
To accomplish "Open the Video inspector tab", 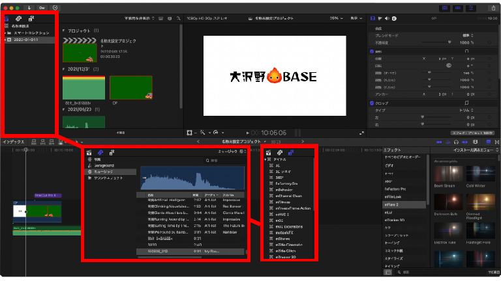I will [372, 18].
